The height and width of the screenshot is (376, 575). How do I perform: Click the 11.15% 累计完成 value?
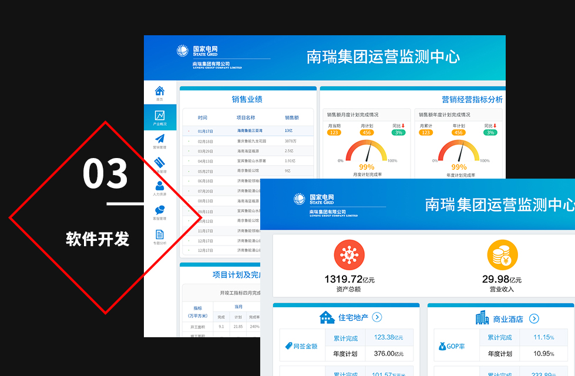pos(544,337)
